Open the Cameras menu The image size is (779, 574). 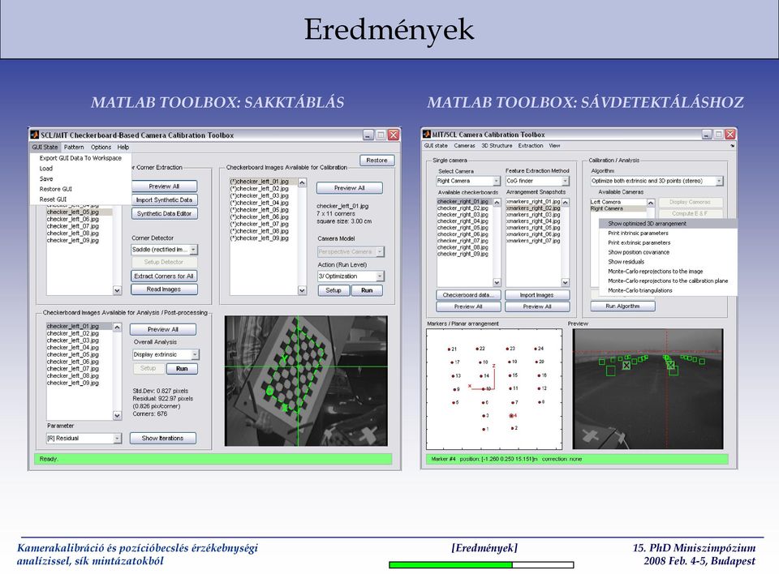pos(464,145)
